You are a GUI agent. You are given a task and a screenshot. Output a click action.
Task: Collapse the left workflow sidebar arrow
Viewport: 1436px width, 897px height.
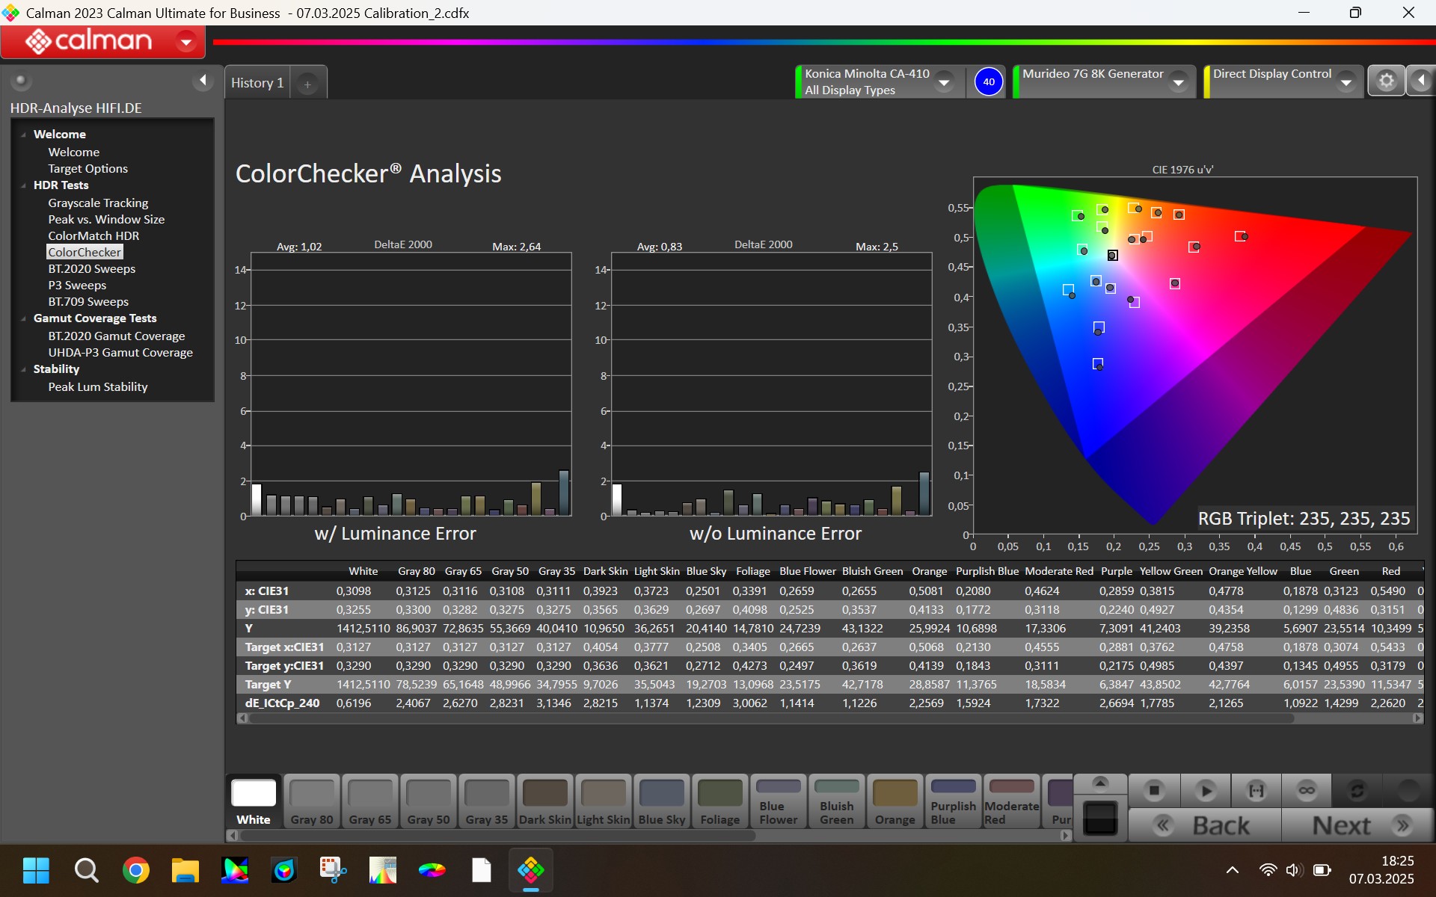[x=203, y=81]
